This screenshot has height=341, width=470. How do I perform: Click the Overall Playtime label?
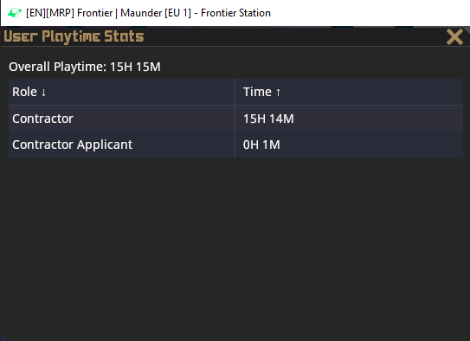57,67
